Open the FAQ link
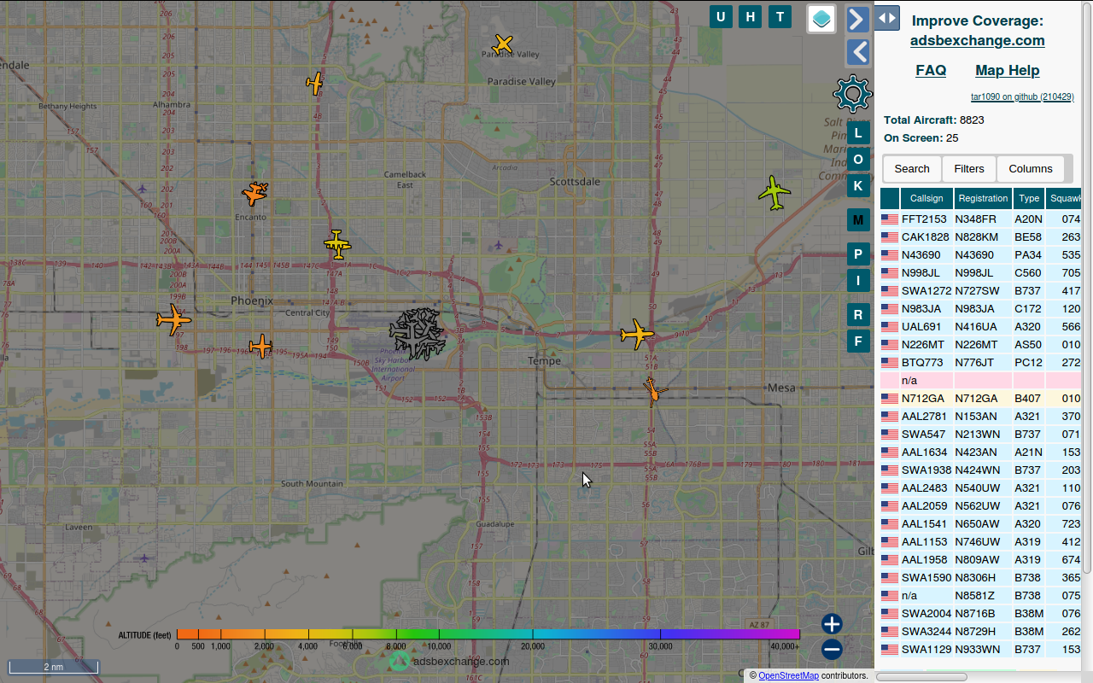Viewport: 1093px width, 683px height. (931, 70)
